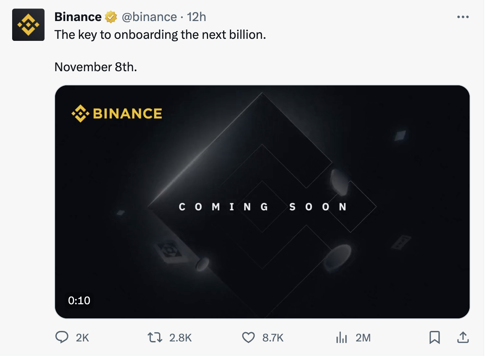The image size is (485, 356).
Task: Click the 0:10 video duration badge
Action: coord(79,301)
